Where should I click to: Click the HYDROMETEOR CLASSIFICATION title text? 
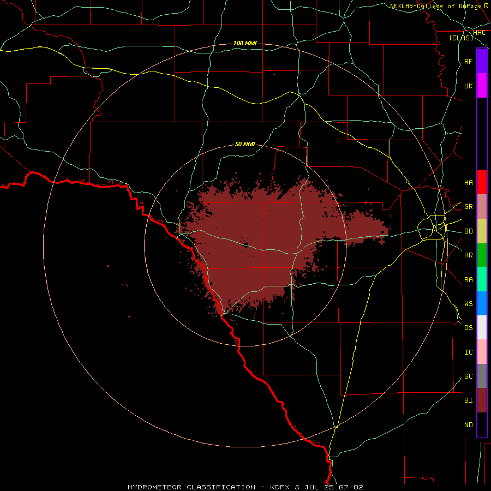tap(191, 487)
